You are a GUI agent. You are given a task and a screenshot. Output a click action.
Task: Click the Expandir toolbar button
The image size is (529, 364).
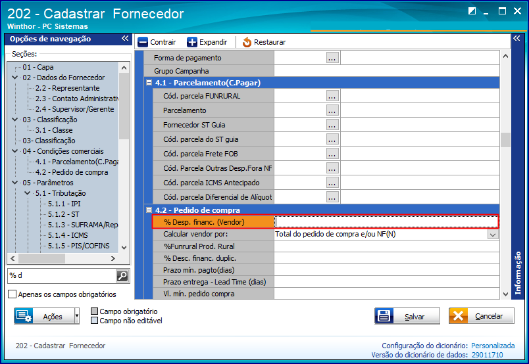click(x=207, y=42)
